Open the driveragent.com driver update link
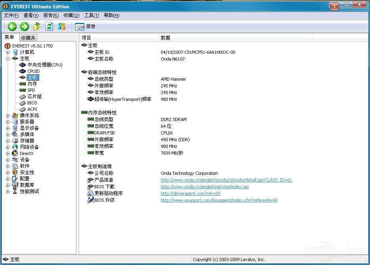 [190, 193]
